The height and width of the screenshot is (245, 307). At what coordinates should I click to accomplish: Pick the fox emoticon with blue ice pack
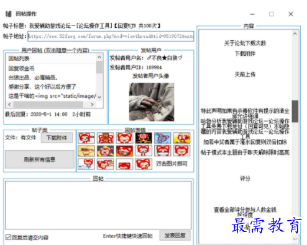[144, 151]
